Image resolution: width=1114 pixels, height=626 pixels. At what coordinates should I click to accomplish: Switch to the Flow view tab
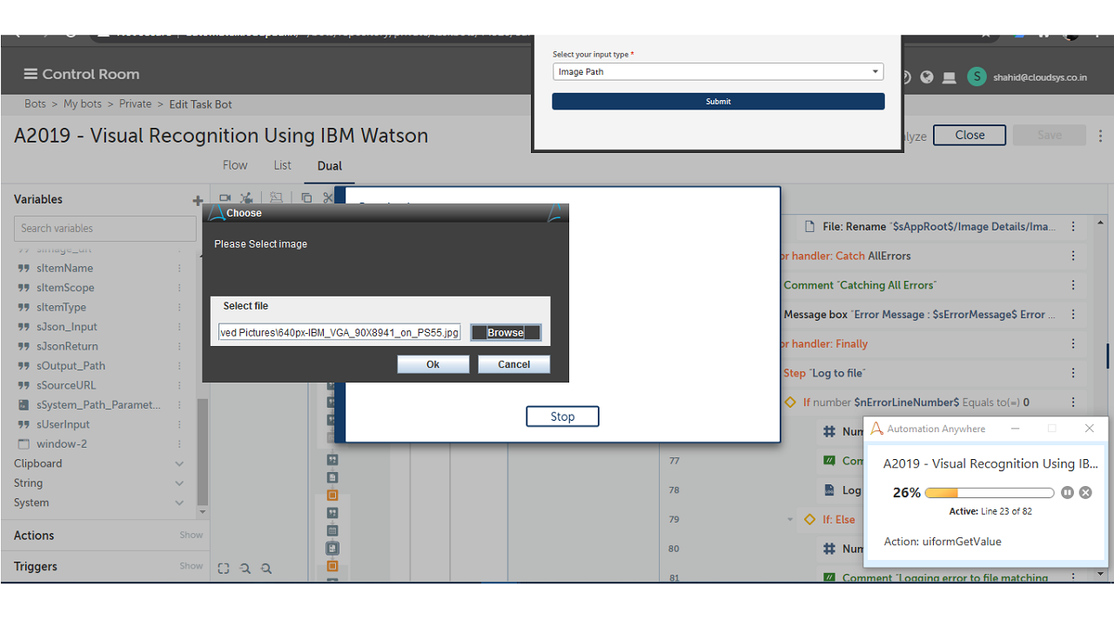click(235, 165)
